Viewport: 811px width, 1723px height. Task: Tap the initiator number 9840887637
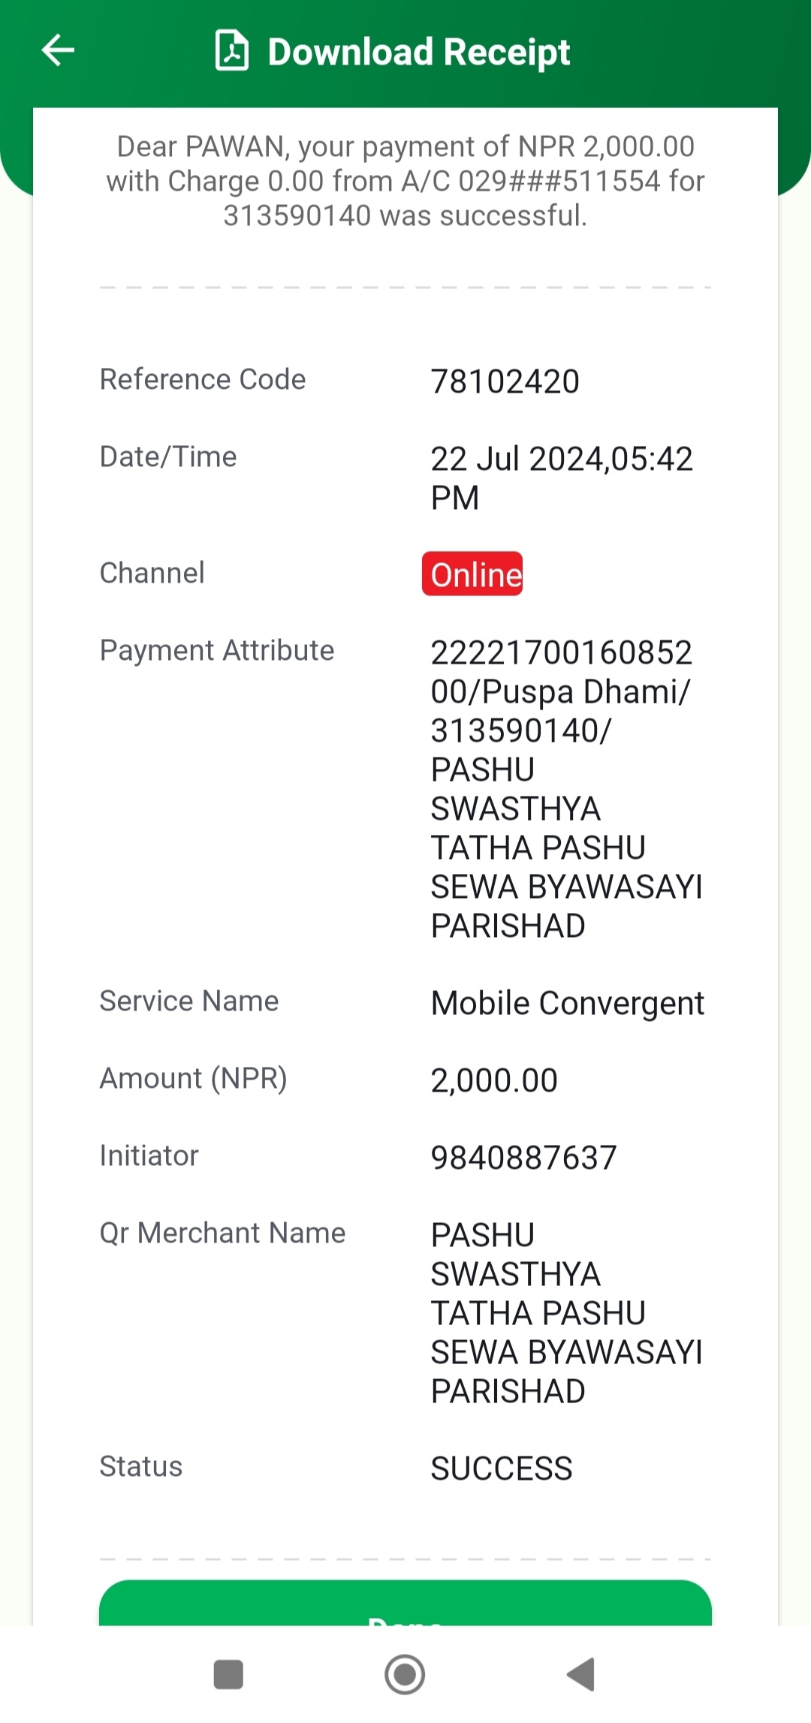pyautogui.click(x=523, y=1157)
